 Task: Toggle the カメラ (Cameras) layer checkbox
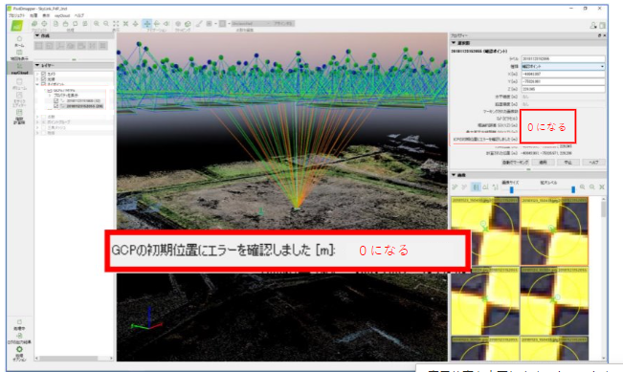(43, 74)
